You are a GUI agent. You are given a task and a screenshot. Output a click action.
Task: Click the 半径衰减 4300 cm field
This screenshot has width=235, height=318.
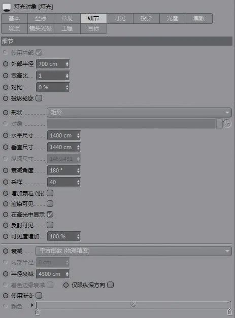coord(53,274)
